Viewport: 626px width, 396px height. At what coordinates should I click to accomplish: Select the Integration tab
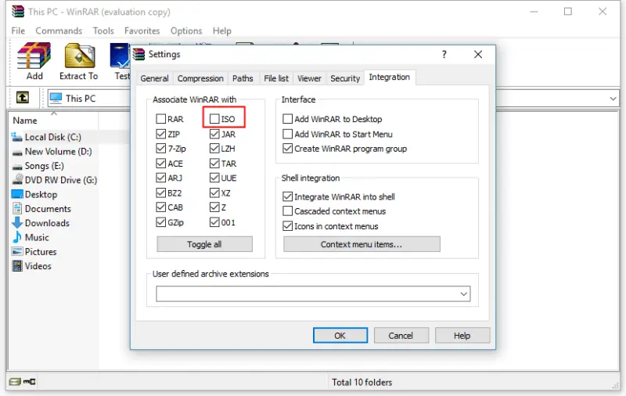point(389,77)
